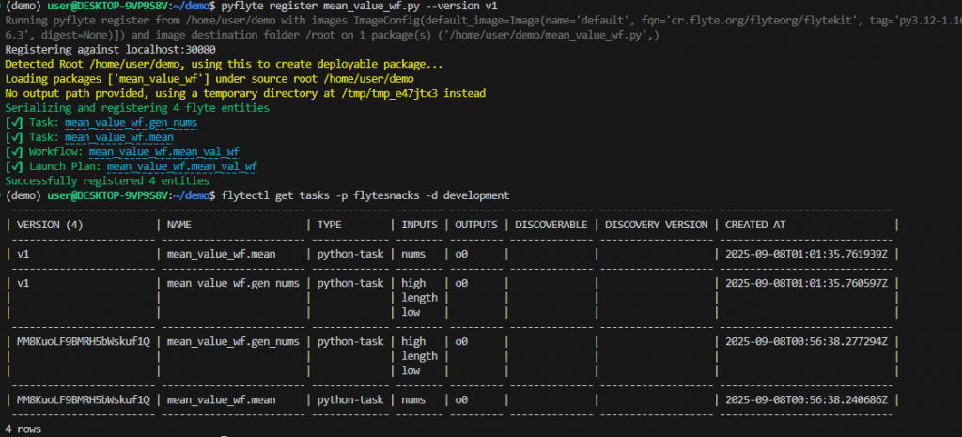Click the NAME column header
This screenshot has height=437, width=962.
182,225
